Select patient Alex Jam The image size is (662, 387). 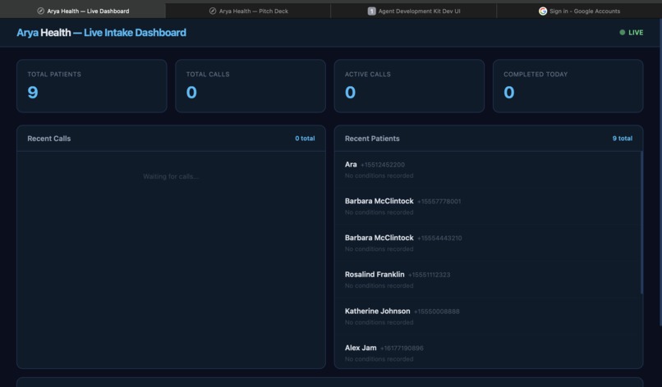pyautogui.click(x=487, y=352)
